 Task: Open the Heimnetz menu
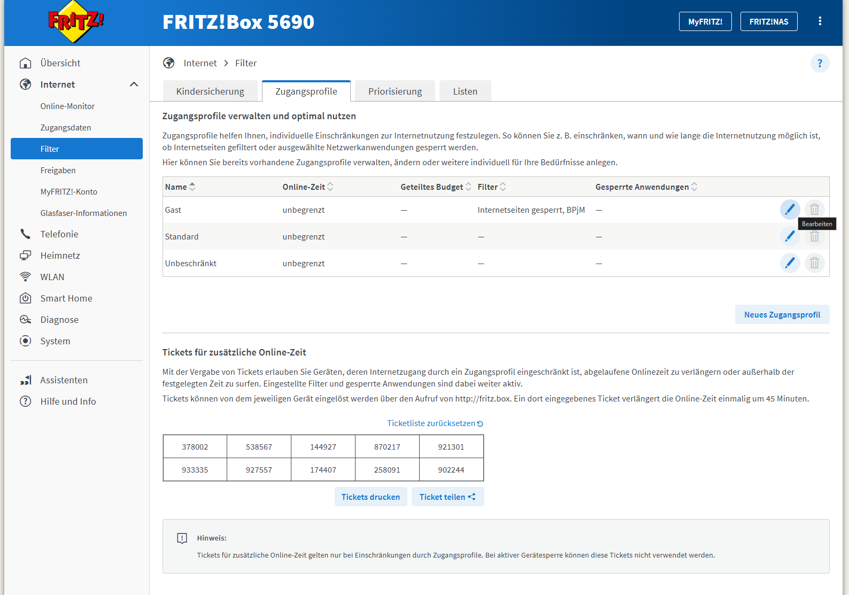coord(60,256)
